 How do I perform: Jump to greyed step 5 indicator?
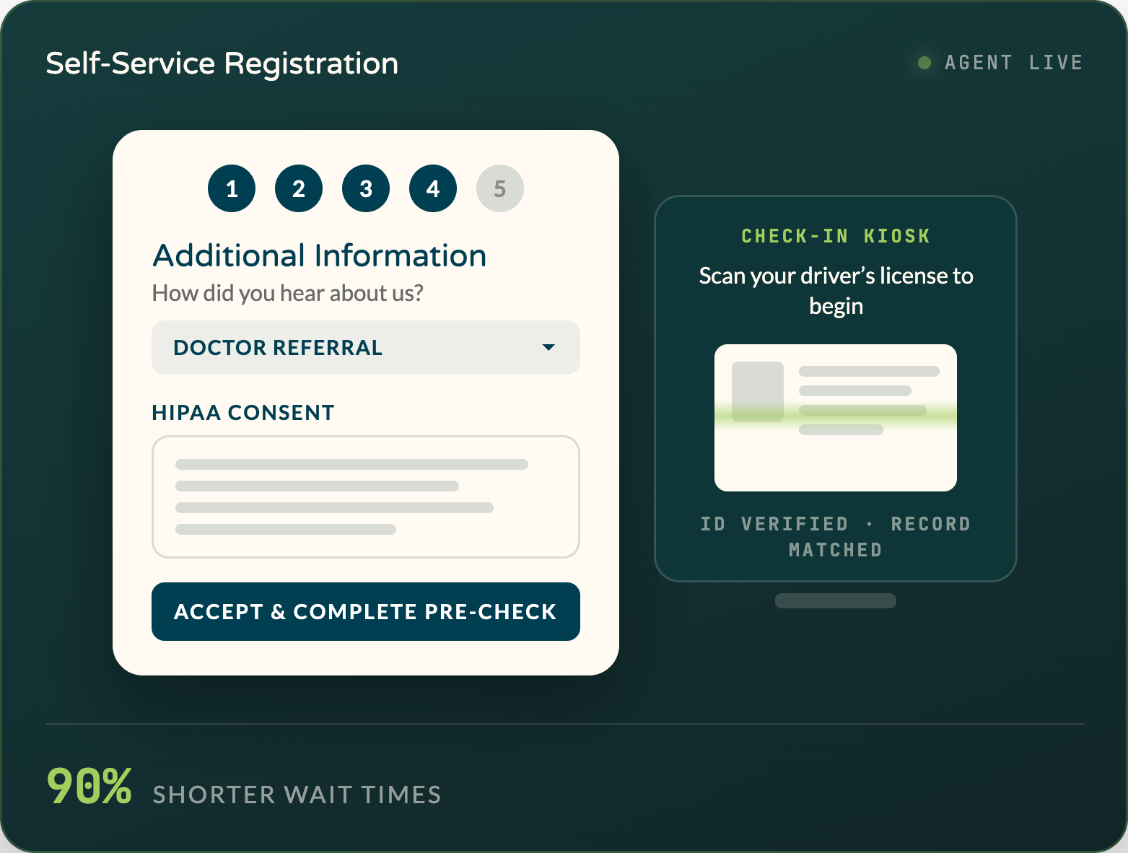point(500,188)
